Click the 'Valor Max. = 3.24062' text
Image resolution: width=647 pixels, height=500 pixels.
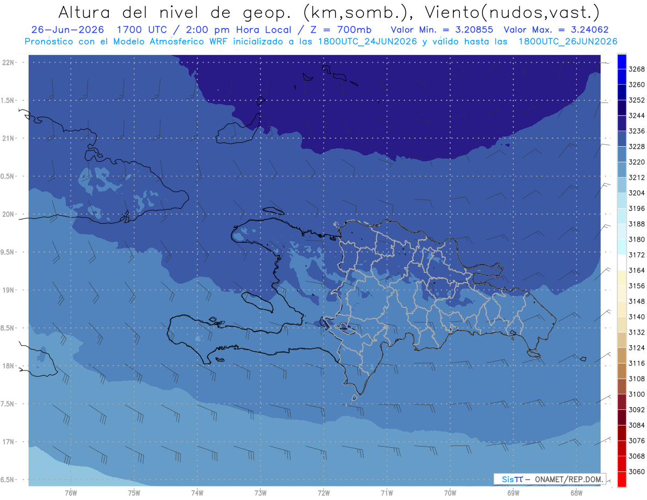pyautogui.click(x=555, y=30)
